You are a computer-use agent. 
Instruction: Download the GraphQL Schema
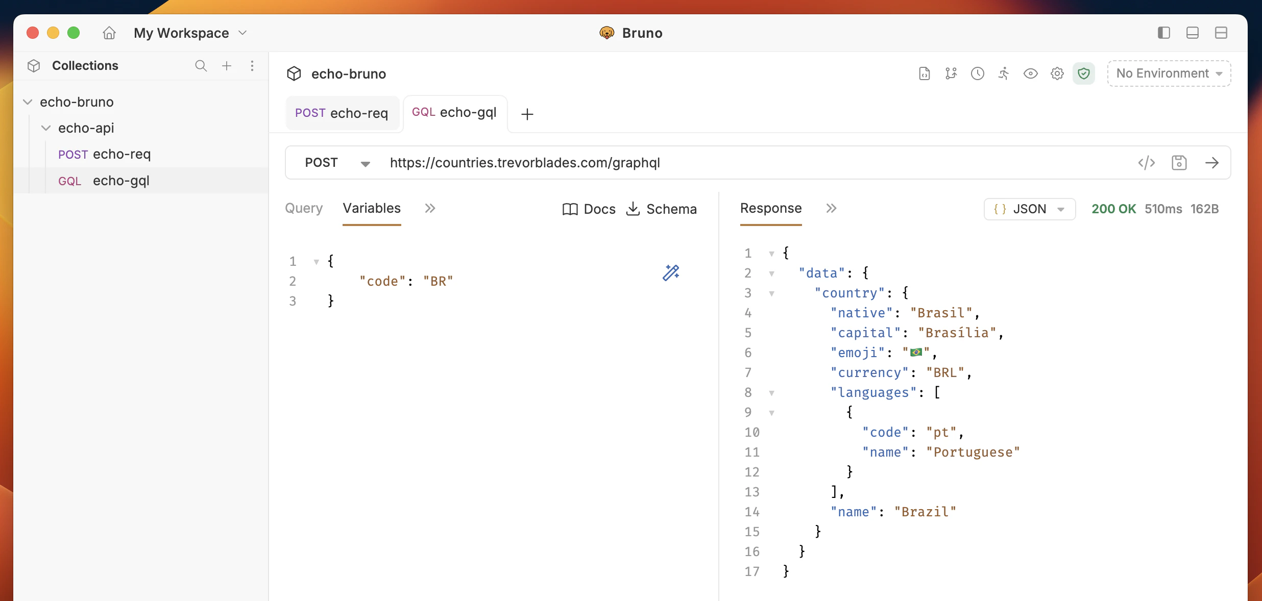coord(662,209)
